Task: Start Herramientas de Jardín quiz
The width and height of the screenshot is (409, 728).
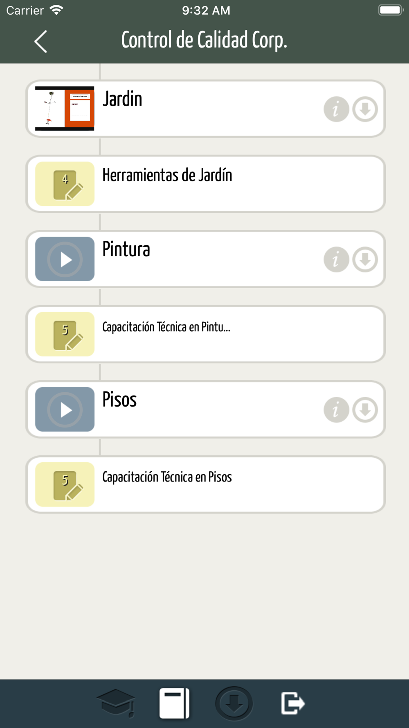Action: [x=206, y=184]
